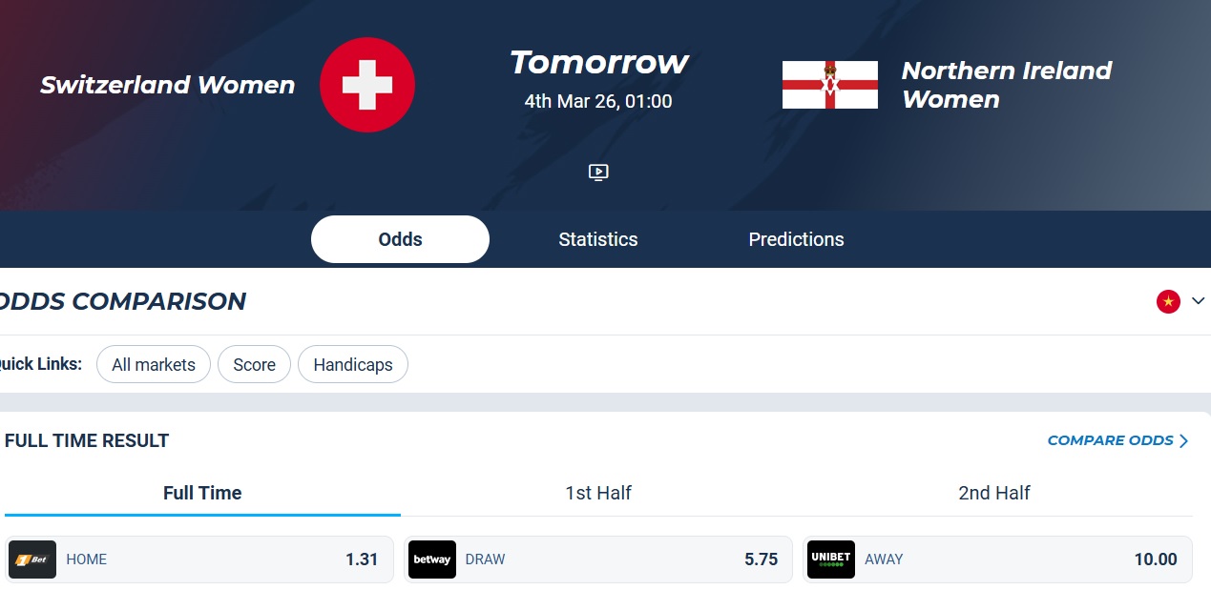Viewport: 1211px width, 590px height.
Task: Pick the Away odds 10.00
Action: point(1155,559)
